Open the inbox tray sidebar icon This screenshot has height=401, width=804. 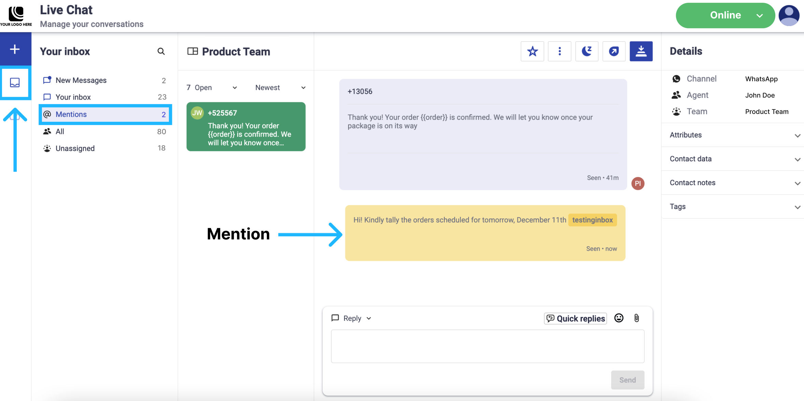click(15, 82)
